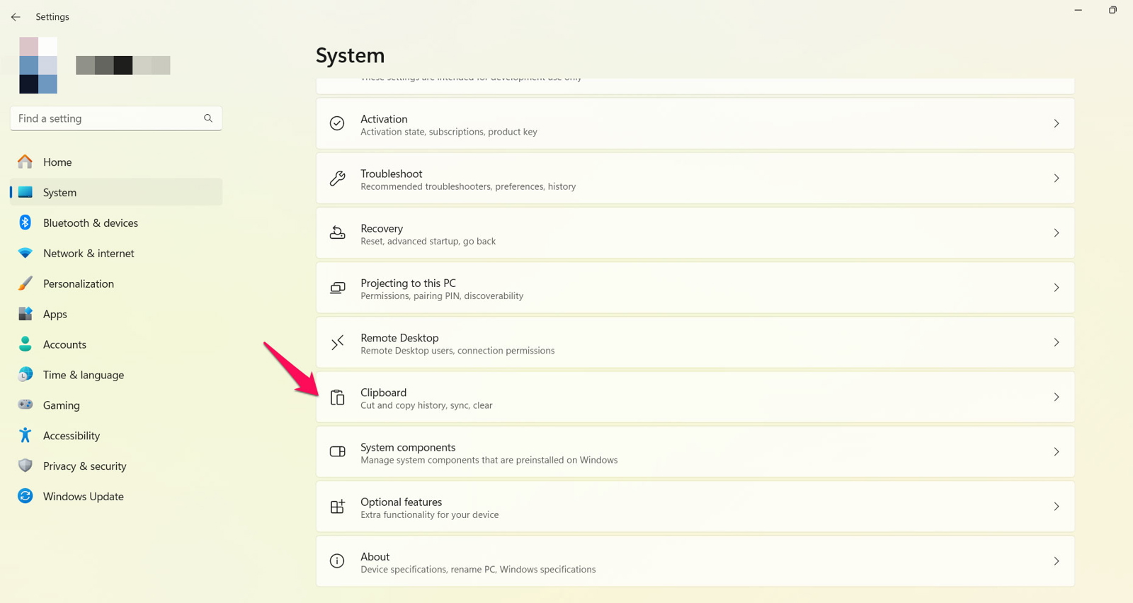Viewport: 1133px width, 603px height.
Task: Expand Clipboard settings via its chevron
Action: point(1056,398)
